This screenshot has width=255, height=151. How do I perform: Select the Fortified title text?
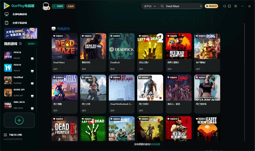coord(18,77)
